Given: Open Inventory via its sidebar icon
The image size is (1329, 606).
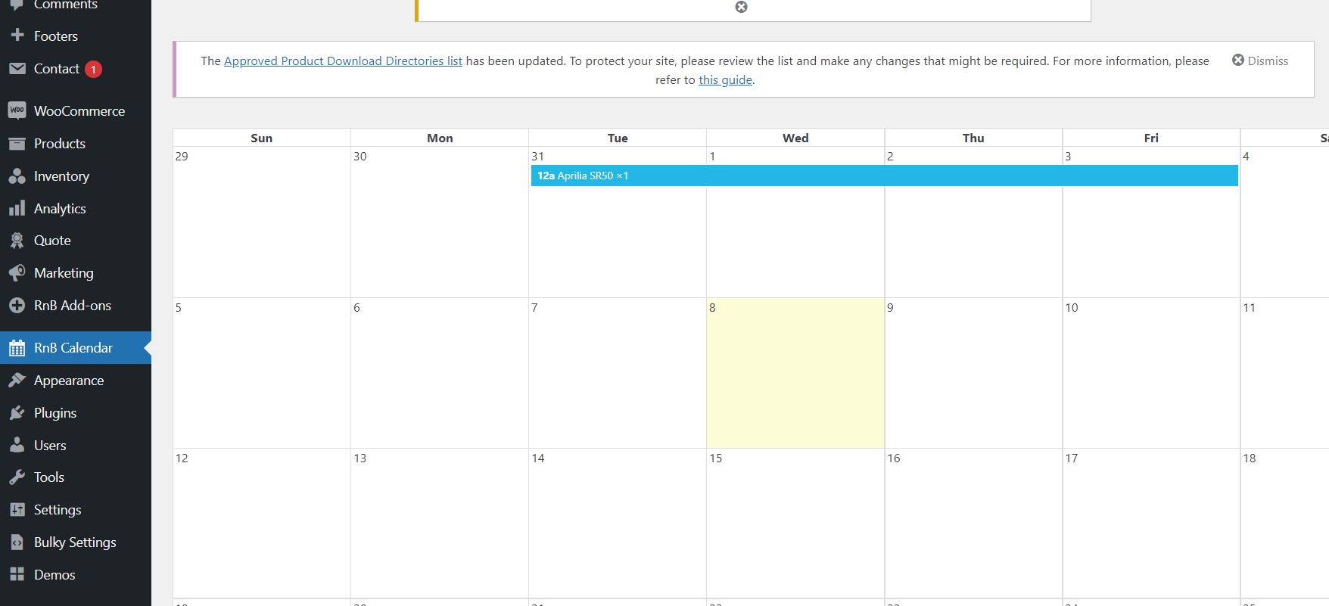Looking at the screenshot, I should (17, 176).
